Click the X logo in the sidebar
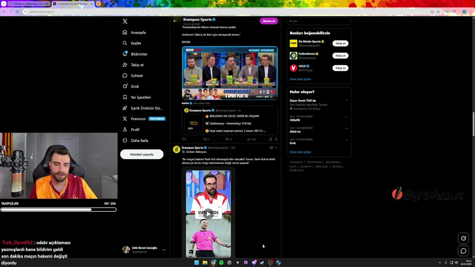This screenshot has width=475, height=267. coord(125,22)
